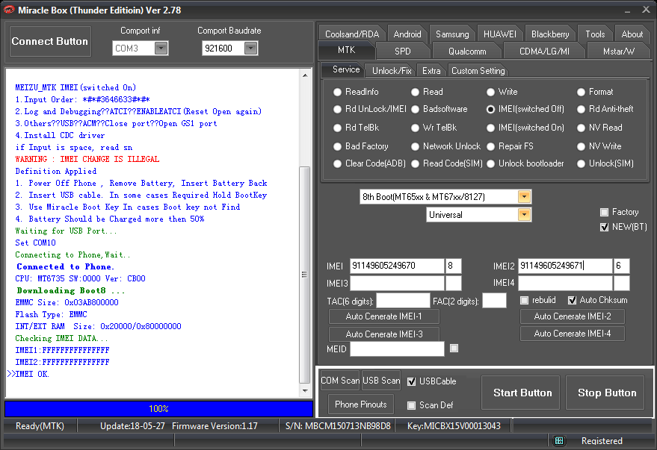Click the MEID input field

click(x=397, y=349)
